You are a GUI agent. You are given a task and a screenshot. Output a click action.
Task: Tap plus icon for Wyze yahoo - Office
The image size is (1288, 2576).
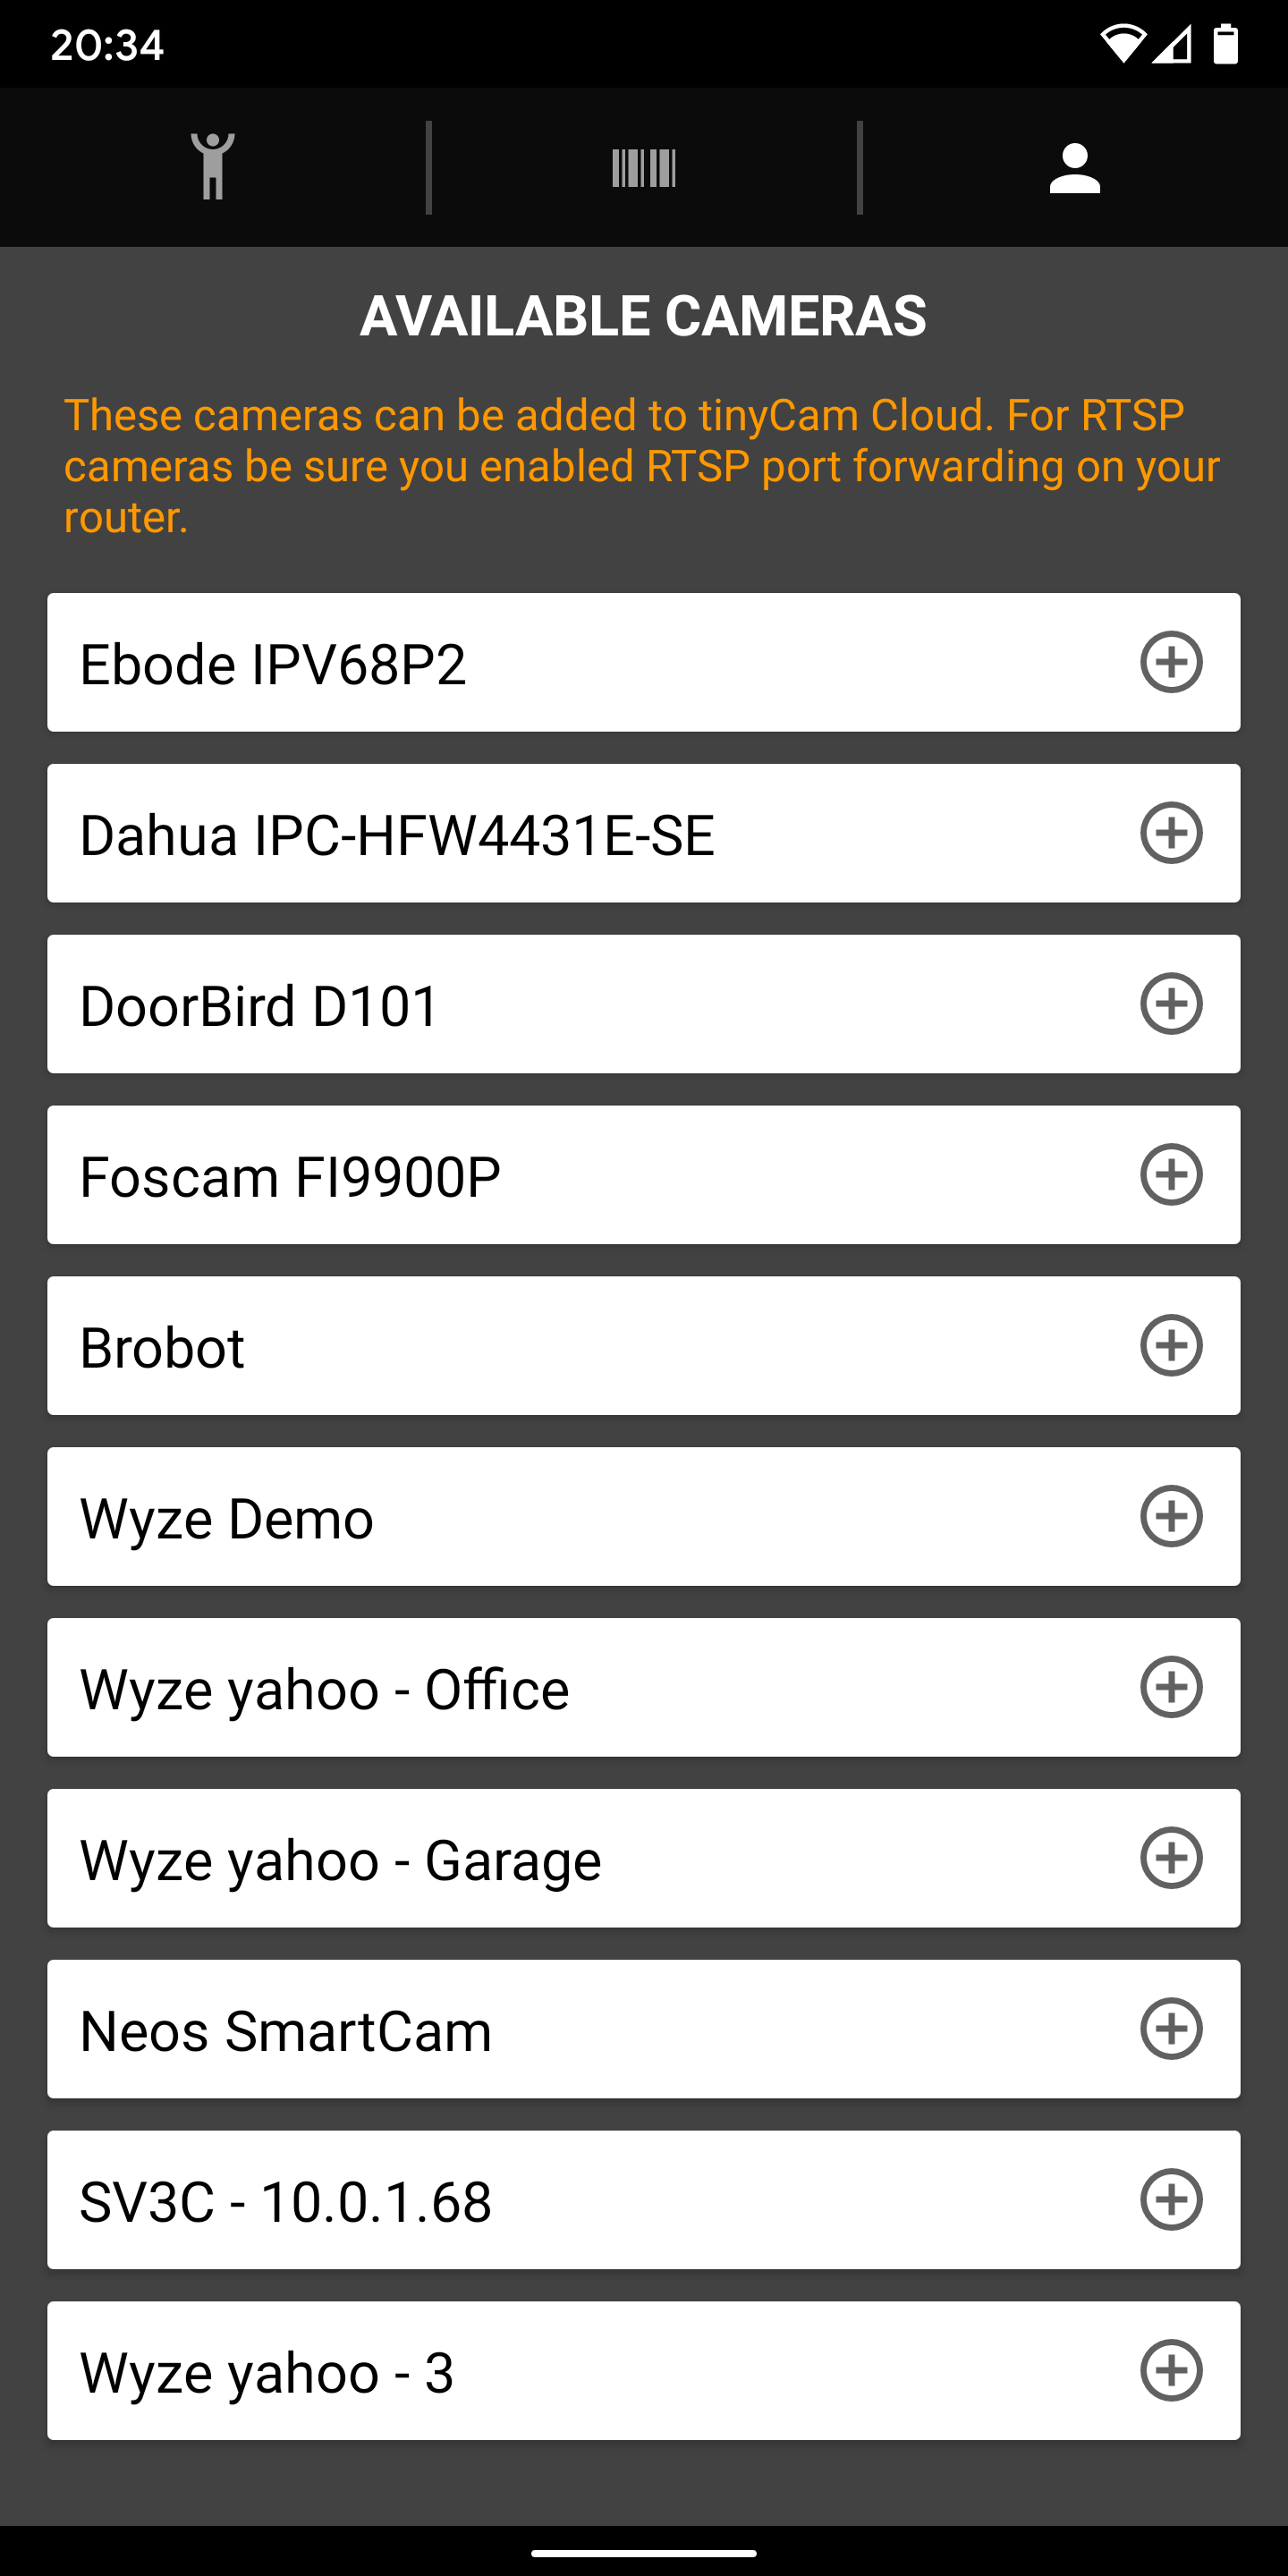[1171, 1688]
